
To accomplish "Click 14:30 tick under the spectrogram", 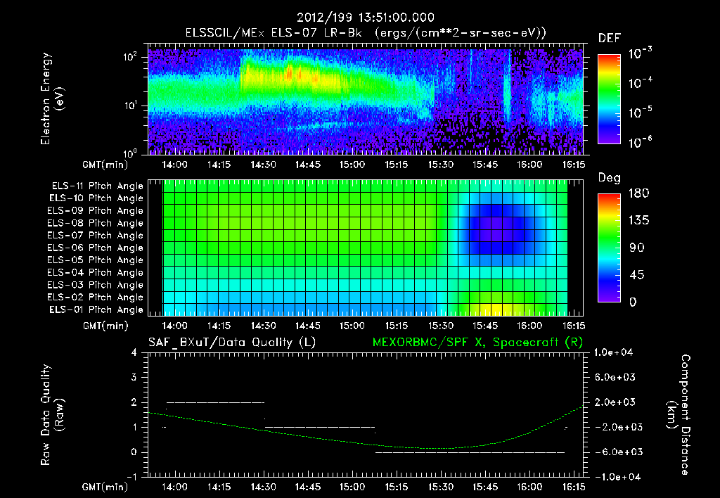I will [263, 165].
